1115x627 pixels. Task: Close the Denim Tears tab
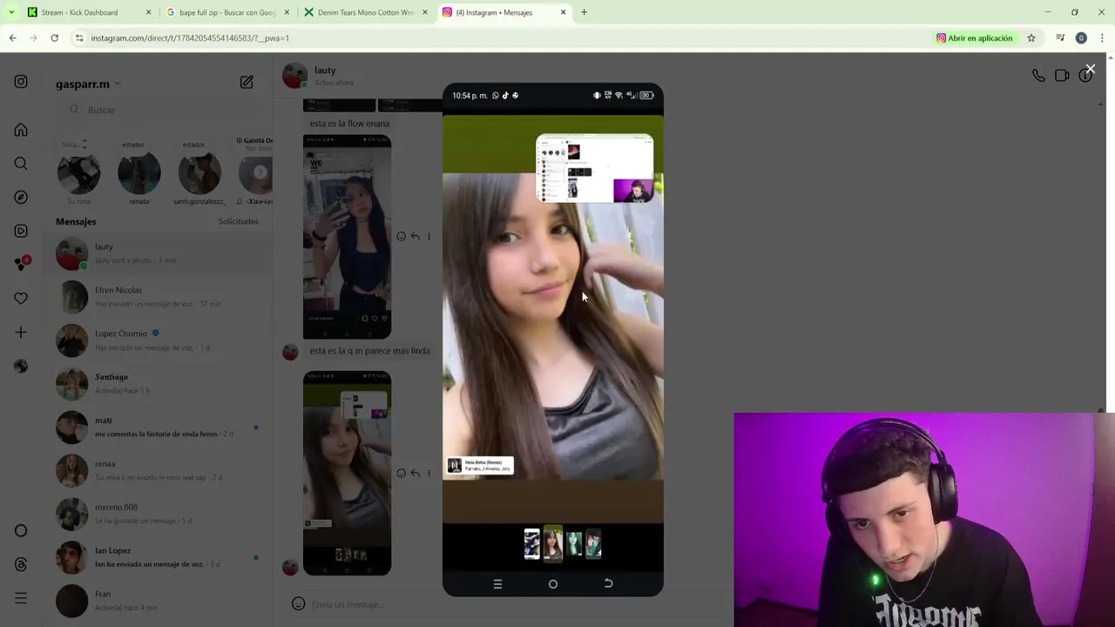[x=424, y=12]
